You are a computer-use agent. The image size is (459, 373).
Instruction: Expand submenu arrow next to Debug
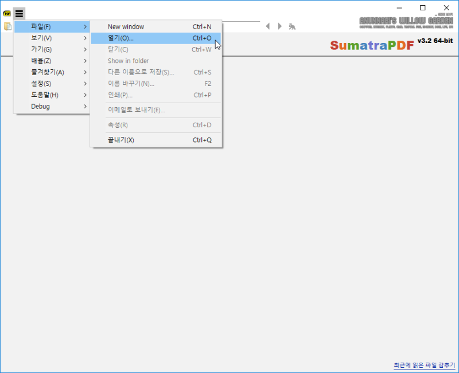coord(85,107)
